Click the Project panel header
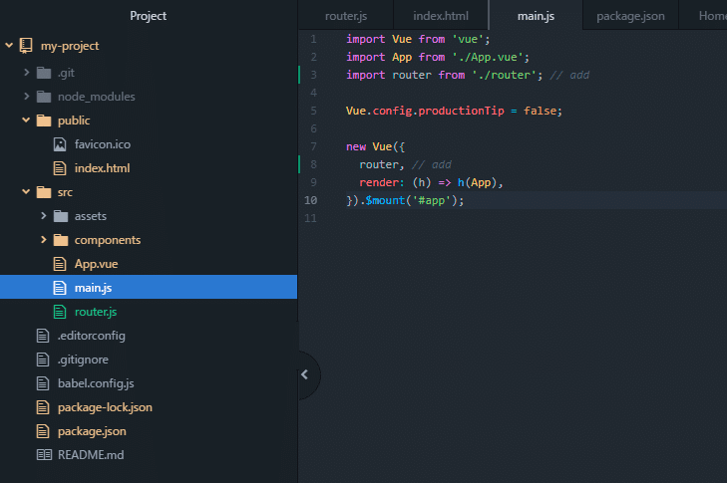The height and width of the screenshot is (483, 727). pyautogui.click(x=148, y=16)
